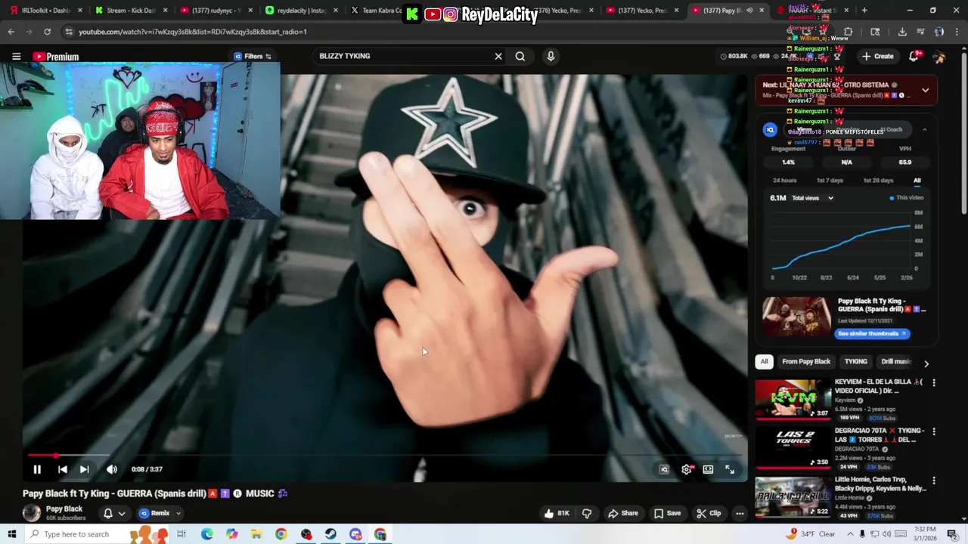This screenshot has height=544, width=968.
Task: Open browser extensions puzzle icon
Action: pyautogui.click(x=848, y=32)
